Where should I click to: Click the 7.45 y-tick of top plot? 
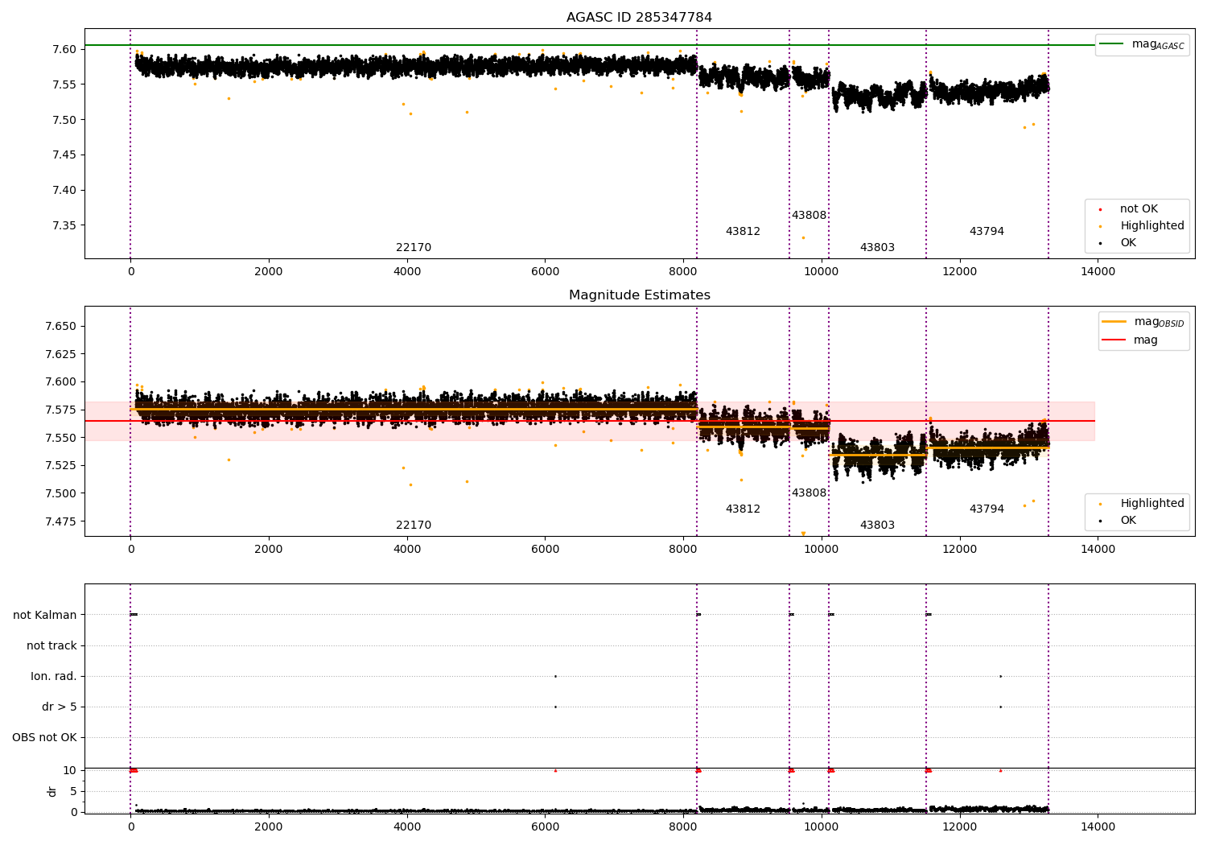coord(65,155)
